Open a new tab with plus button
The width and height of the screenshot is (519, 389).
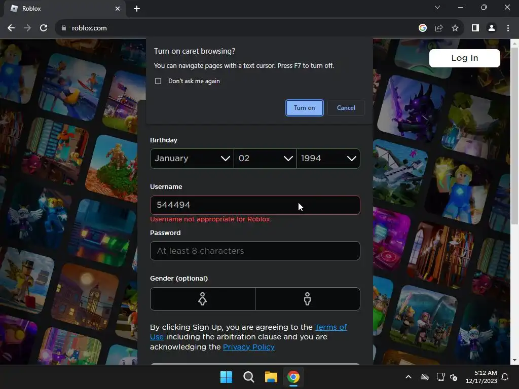pos(137,9)
